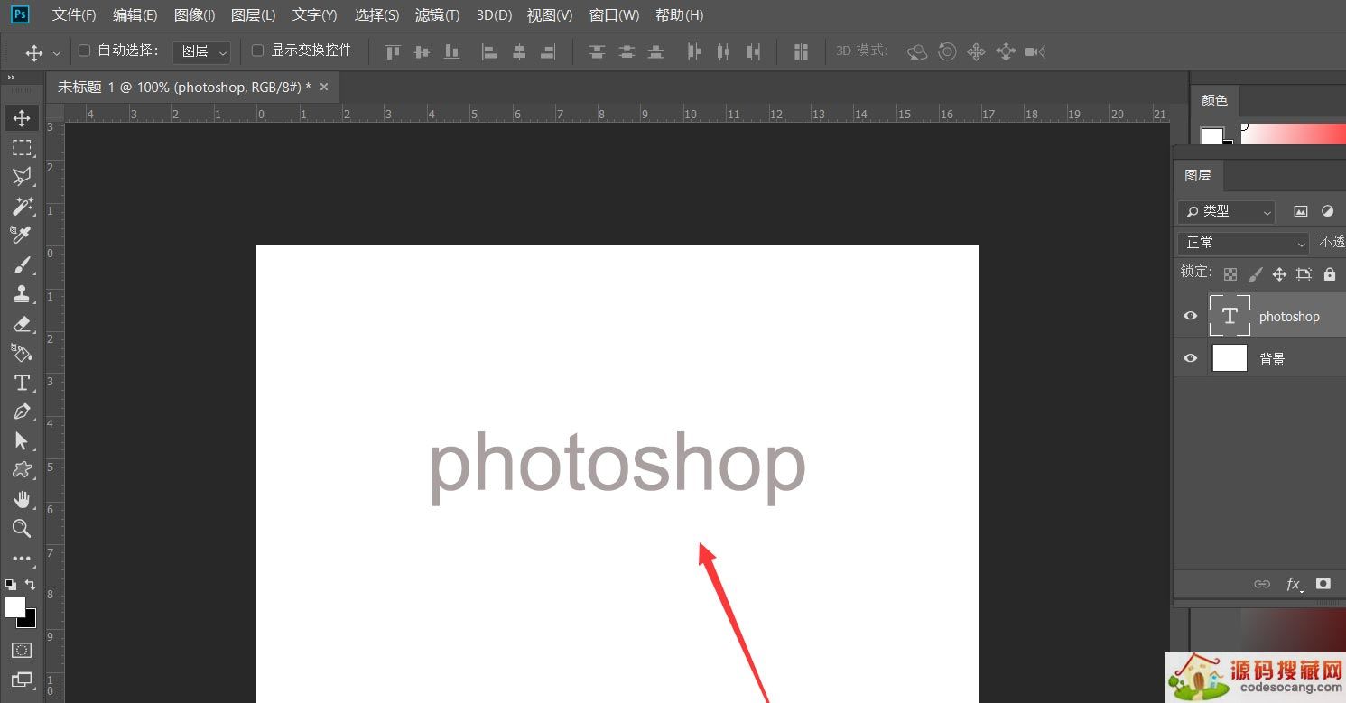Toggle pixel layer filter in Layers panel
This screenshot has width=1346, height=703.
[1301, 211]
